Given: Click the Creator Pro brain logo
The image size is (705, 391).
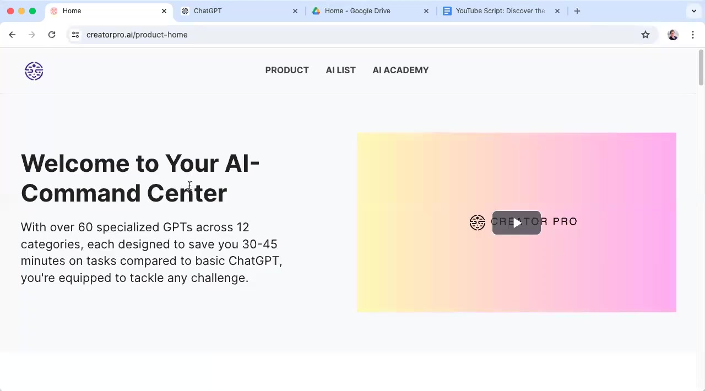Looking at the screenshot, I should tap(34, 71).
